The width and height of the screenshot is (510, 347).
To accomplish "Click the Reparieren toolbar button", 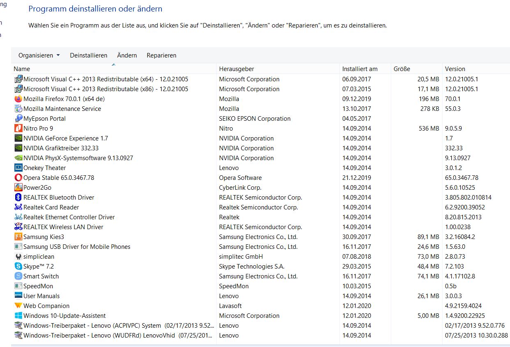I will (162, 55).
